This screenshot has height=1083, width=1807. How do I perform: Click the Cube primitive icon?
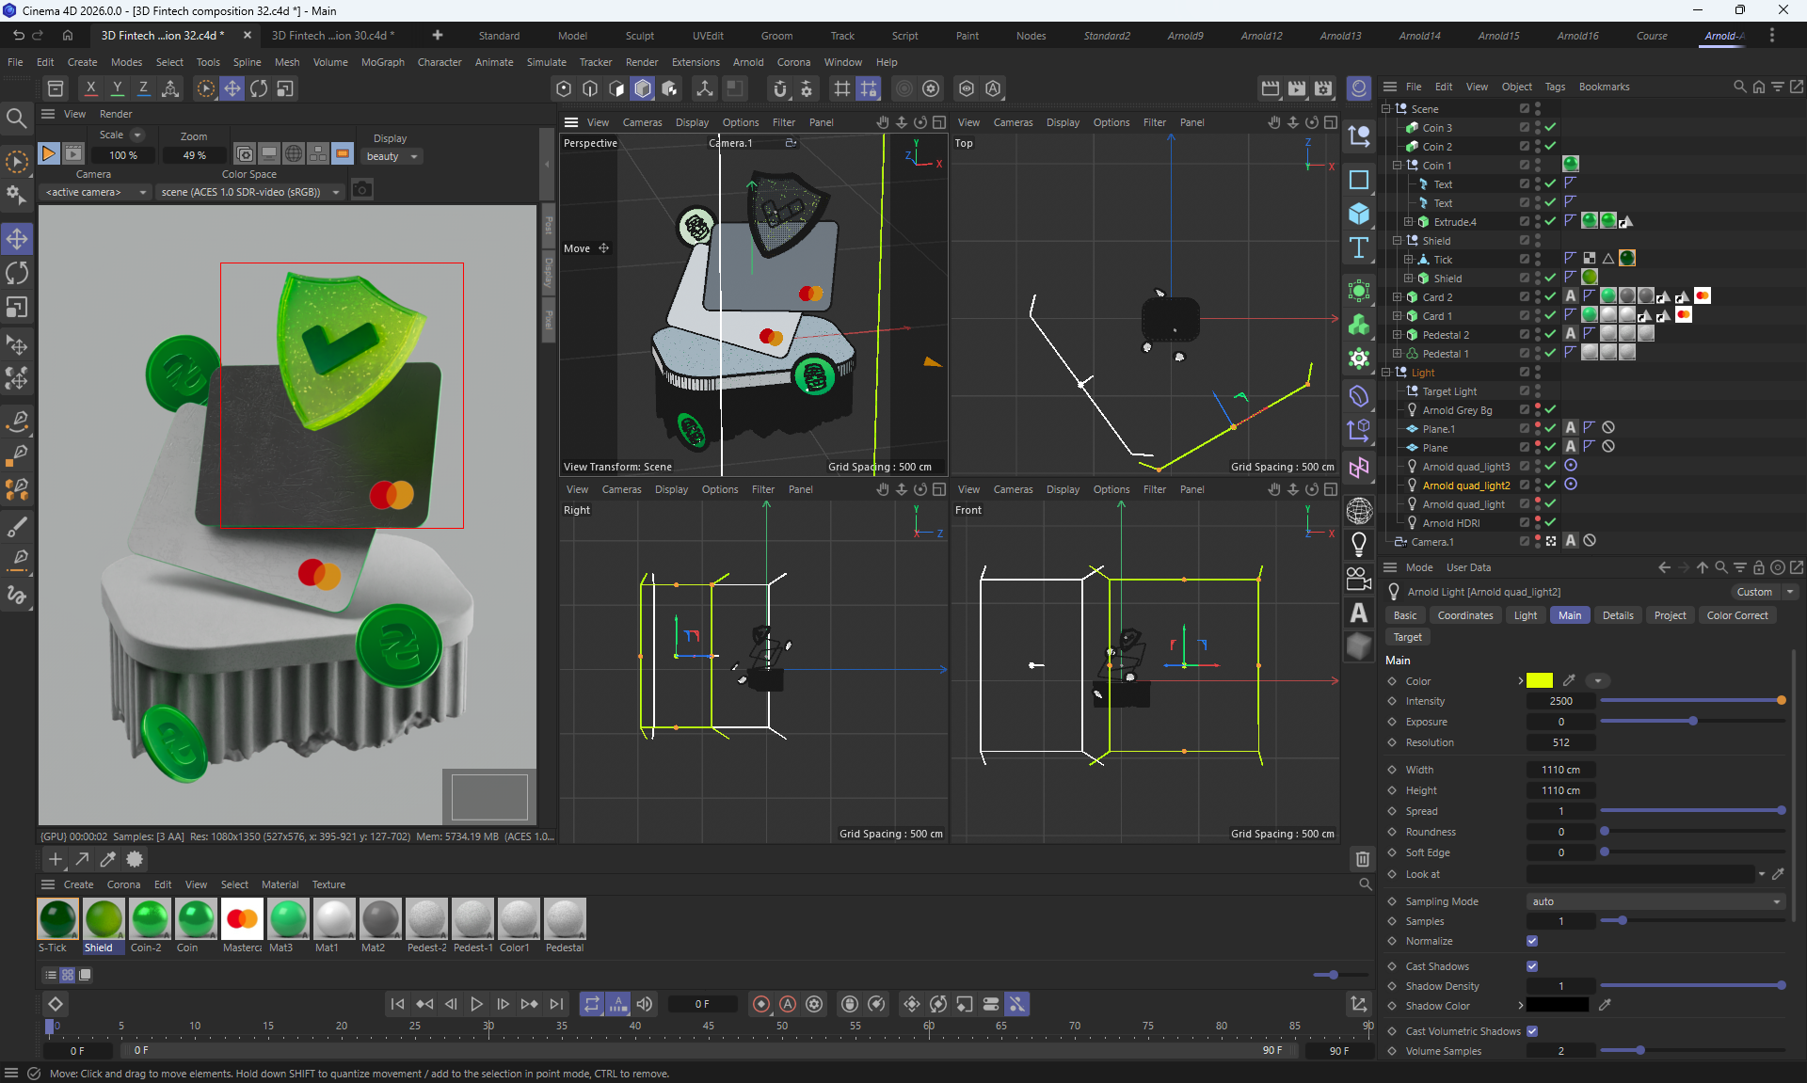point(1358,214)
